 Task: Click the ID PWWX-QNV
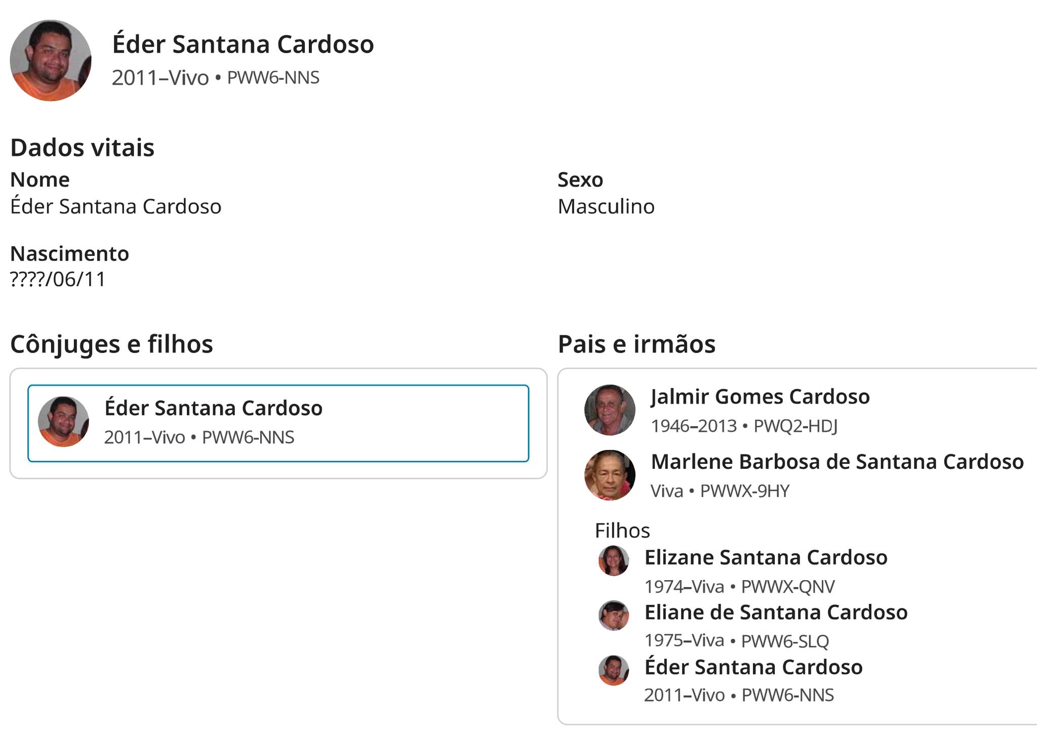click(x=788, y=587)
